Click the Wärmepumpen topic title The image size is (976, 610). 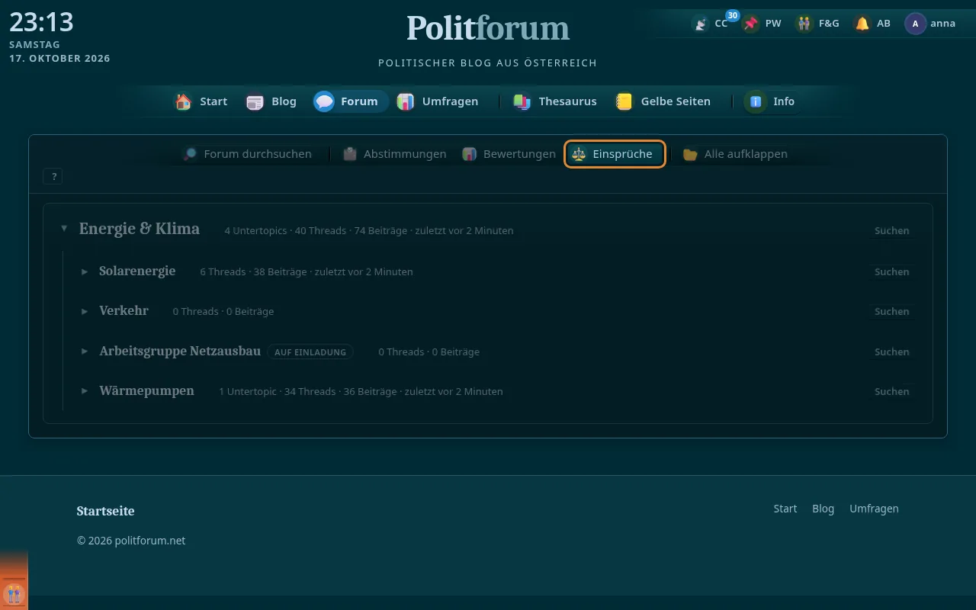tap(146, 390)
